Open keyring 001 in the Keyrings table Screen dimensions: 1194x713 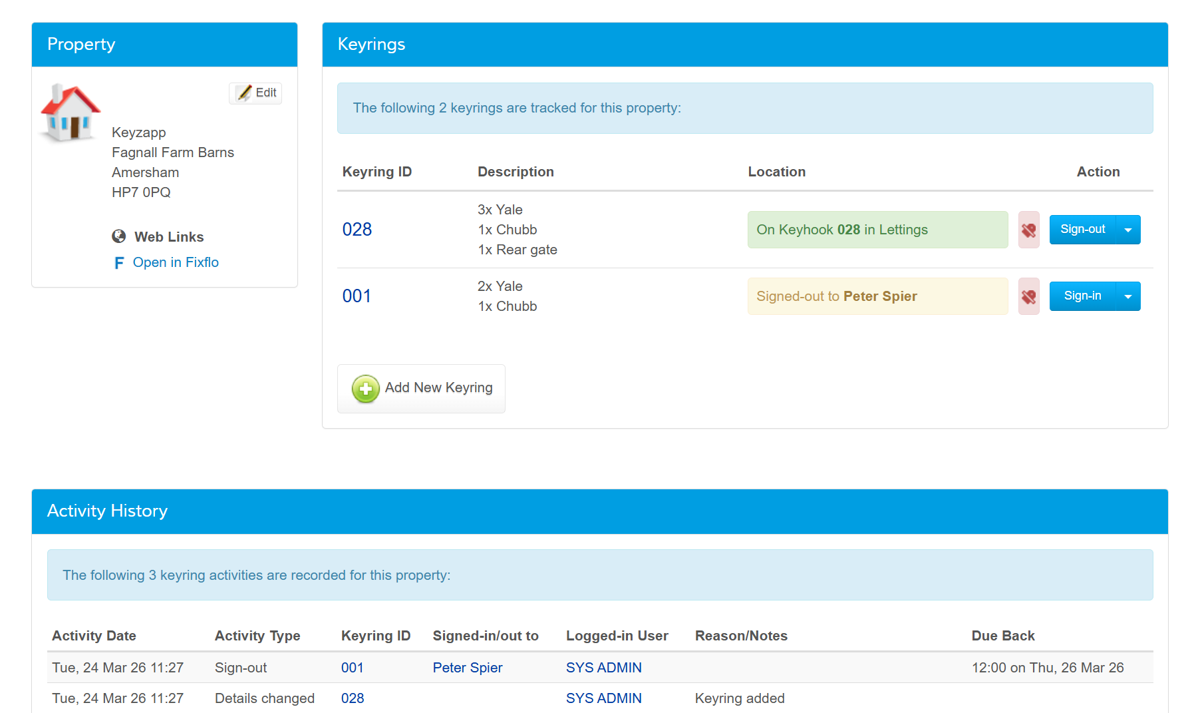pyautogui.click(x=357, y=296)
